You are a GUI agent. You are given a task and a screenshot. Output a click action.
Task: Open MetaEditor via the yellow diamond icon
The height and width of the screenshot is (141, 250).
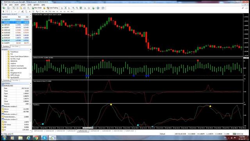(x=44, y=8)
